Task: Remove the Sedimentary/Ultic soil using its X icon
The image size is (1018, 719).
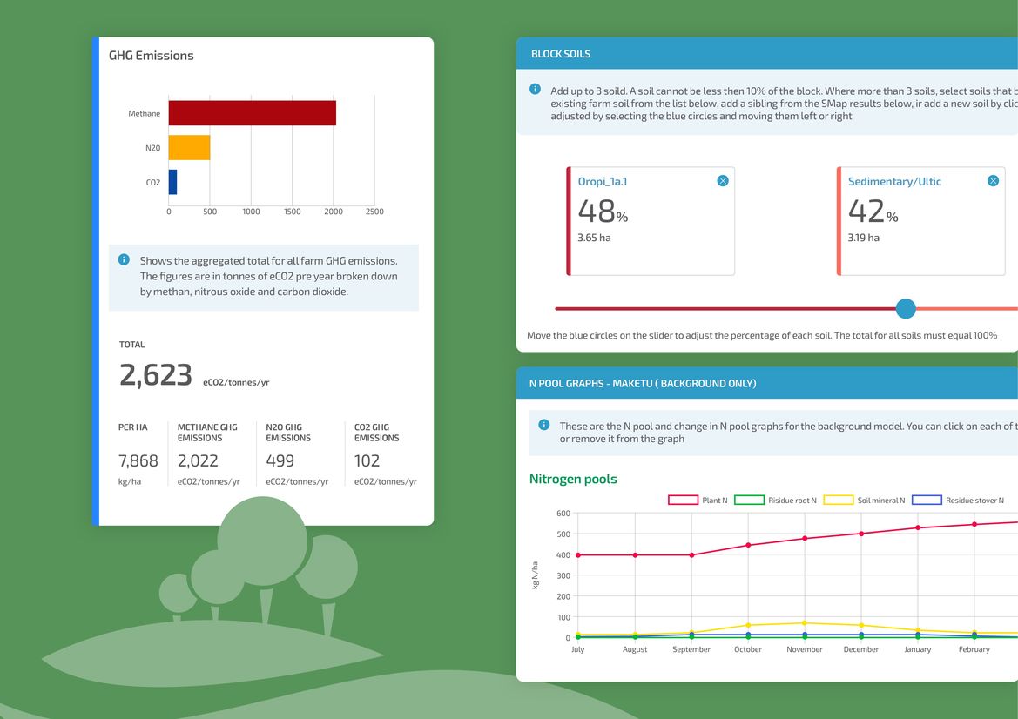Action: point(993,181)
